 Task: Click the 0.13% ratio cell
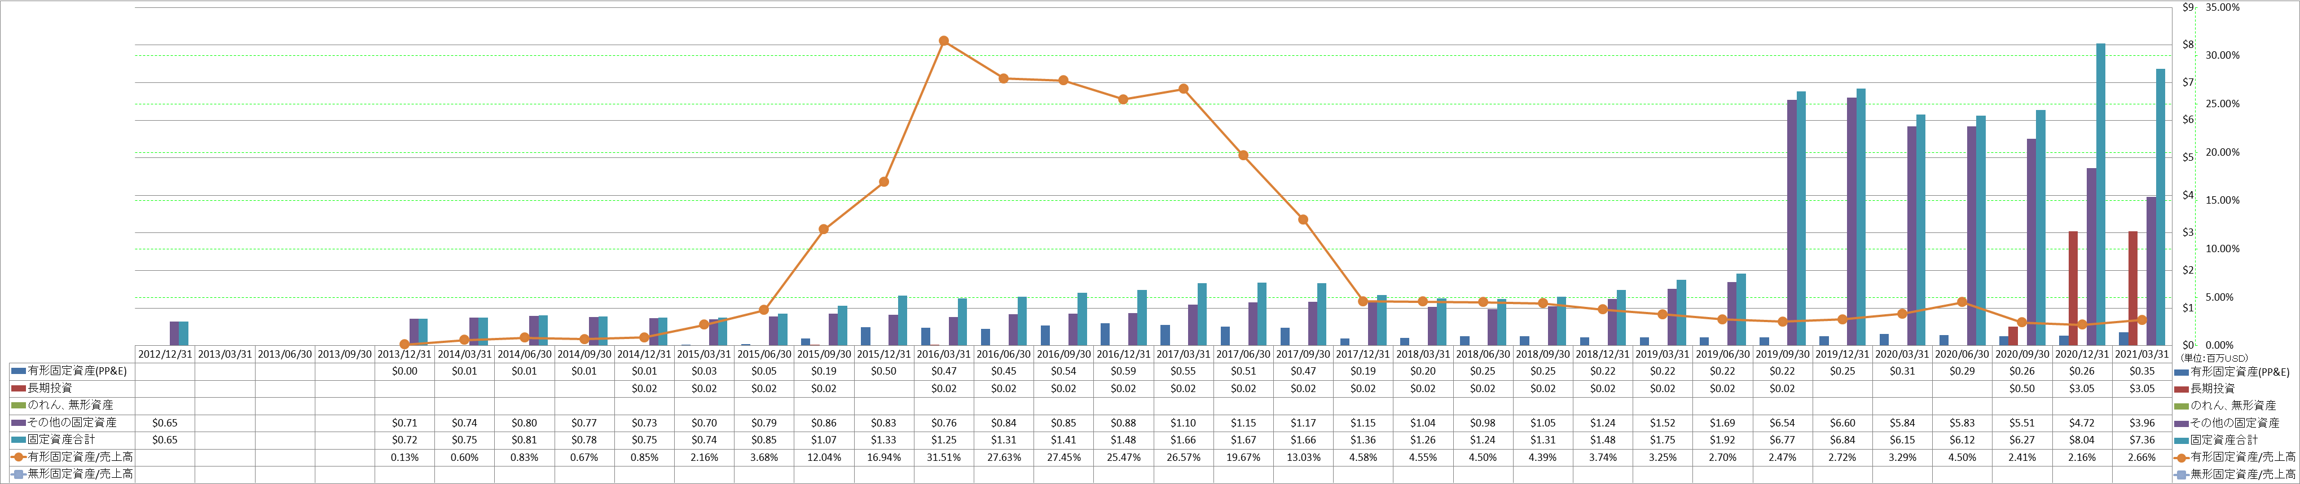point(404,457)
